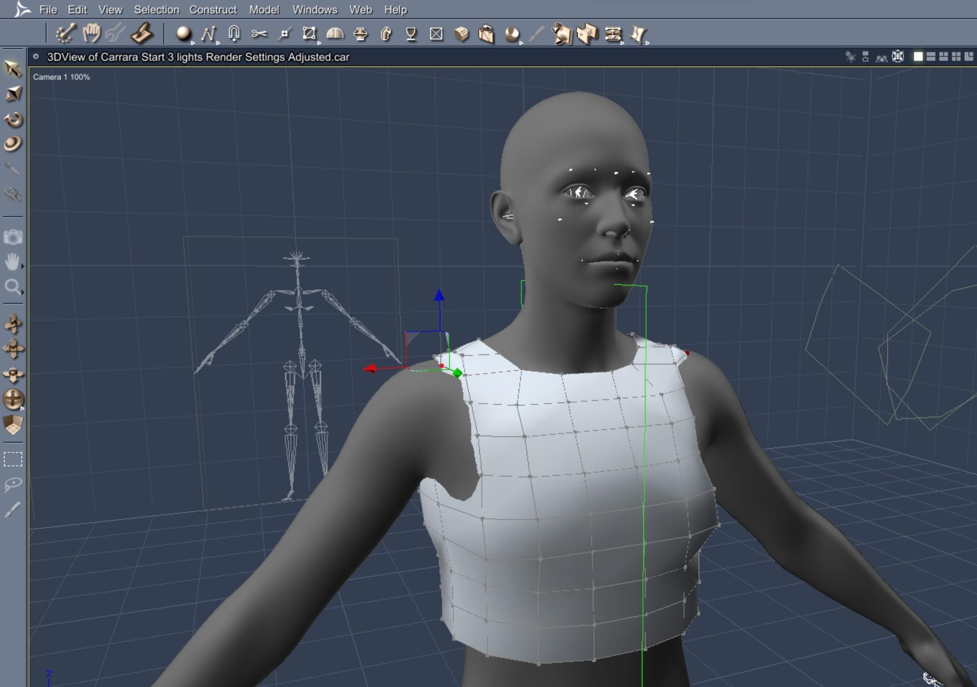Open the Help menu
The width and height of the screenshot is (977, 687).
[x=395, y=9]
